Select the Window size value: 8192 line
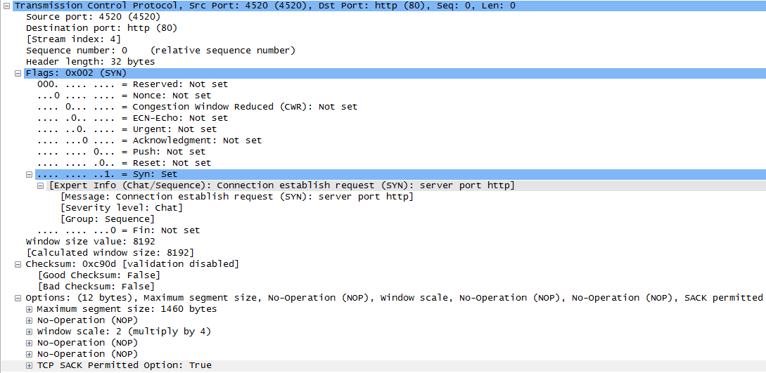Screen dimensions: 766x373 90,242
